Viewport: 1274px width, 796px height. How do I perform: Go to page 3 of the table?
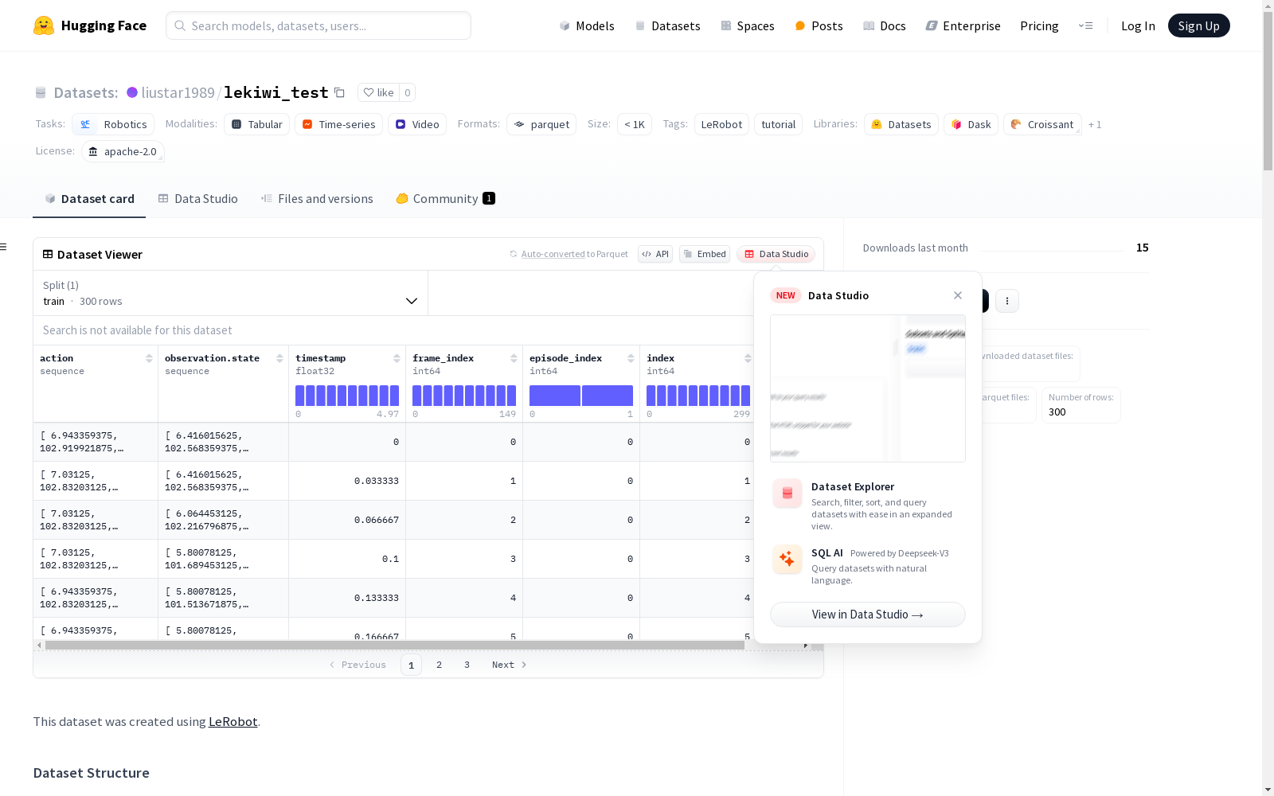(x=467, y=665)
